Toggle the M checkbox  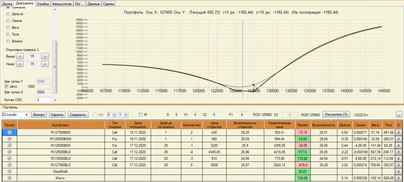(x=140, y=115)
